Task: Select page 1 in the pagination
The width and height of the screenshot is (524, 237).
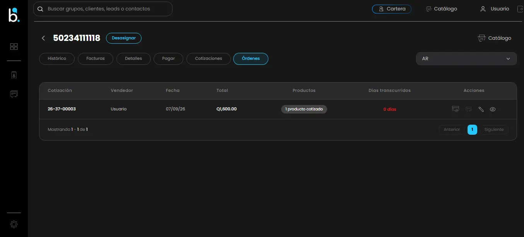Action: tap(472, 130)
